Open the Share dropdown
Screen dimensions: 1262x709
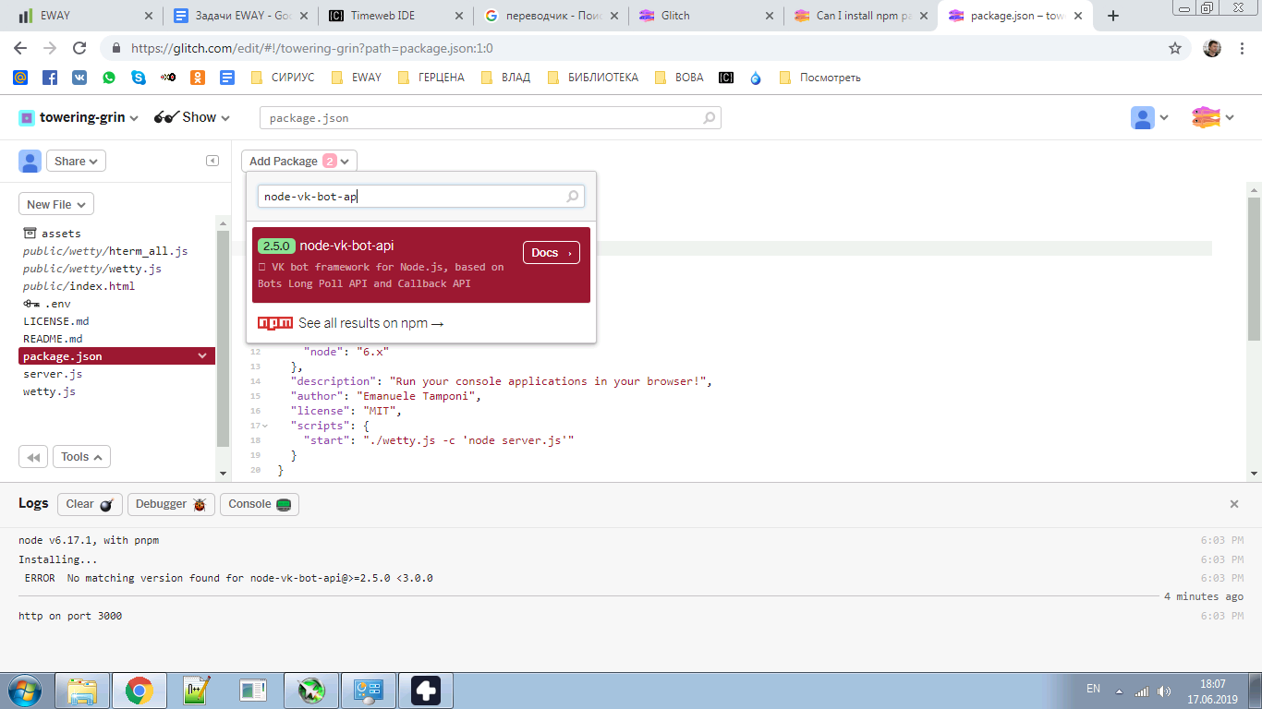pos(76,161)
